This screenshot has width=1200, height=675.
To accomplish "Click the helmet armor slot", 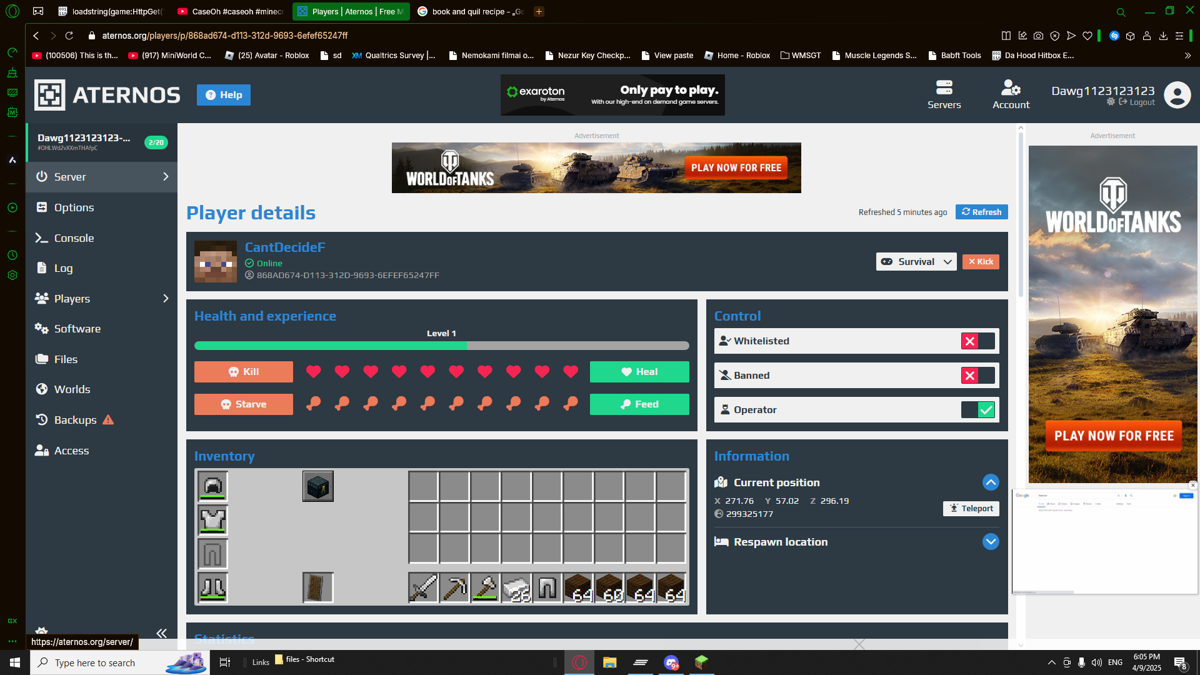I will [212, 486].
